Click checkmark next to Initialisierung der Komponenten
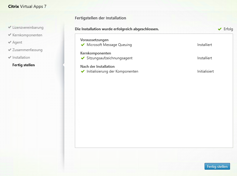Screen dimensions: 237x176 coord(83,71)
